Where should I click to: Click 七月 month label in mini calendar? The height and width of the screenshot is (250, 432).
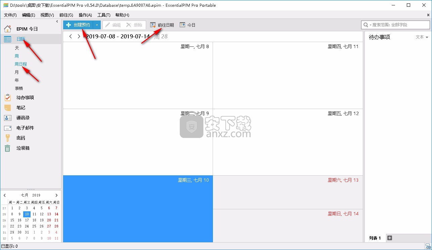click(x=25, y=195)
